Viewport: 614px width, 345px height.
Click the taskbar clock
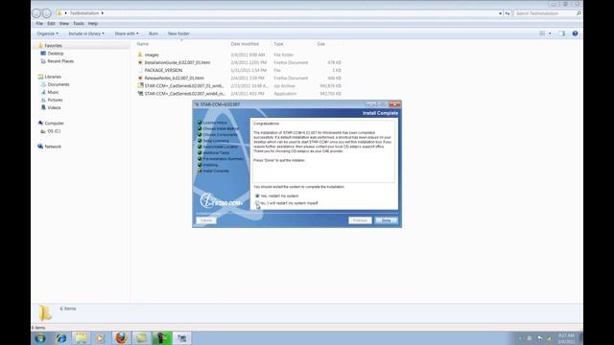click(x=566, y=338)
